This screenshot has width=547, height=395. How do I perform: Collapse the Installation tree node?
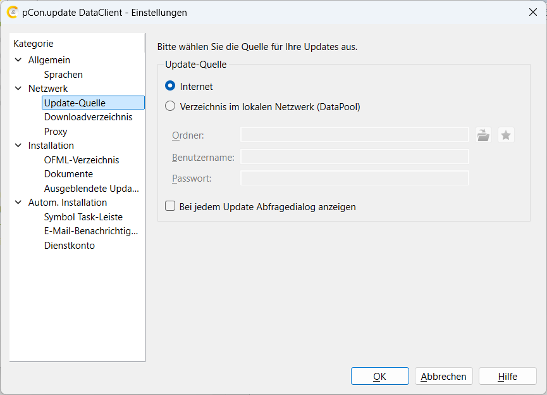(18, 146)
